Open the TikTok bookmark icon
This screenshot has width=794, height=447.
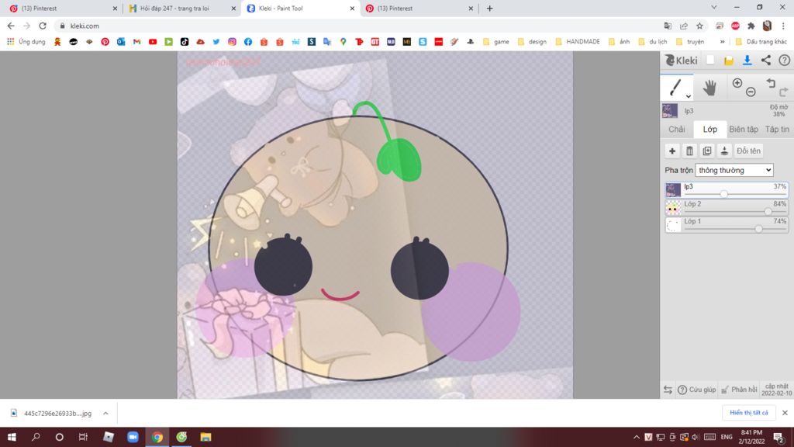point(185,42)
